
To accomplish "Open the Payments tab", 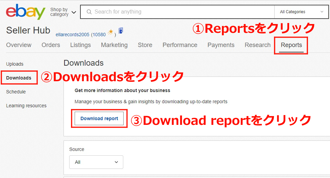I will point(221,45).
